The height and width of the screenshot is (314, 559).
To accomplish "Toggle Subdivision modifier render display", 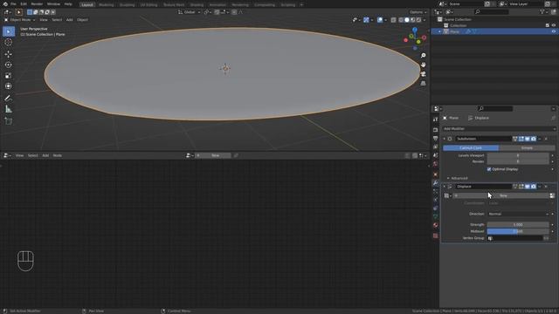I will pos(534,139).
